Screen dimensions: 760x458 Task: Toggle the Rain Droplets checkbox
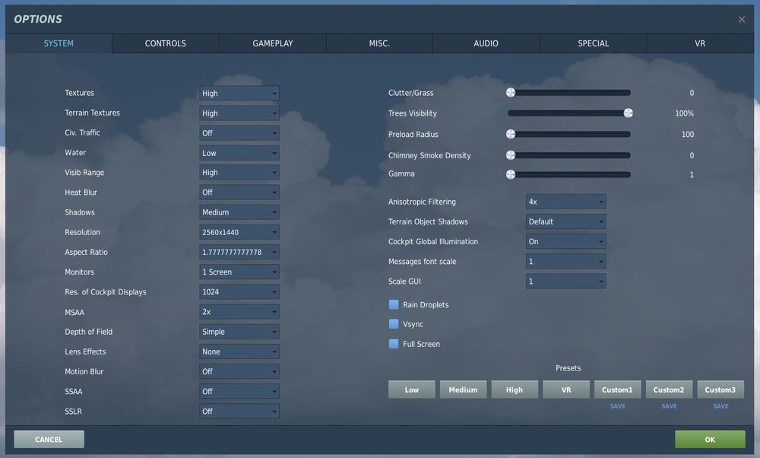click(394, 304)
